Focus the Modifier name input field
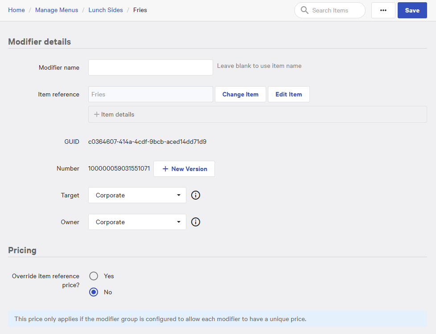 pyautogui.click(x=150, y=67)
